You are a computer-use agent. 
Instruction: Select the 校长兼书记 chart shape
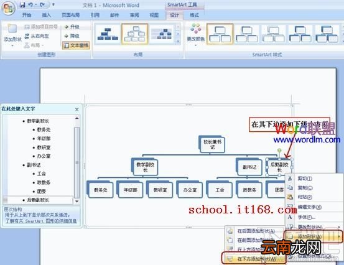pyautogui.click(x=212, y=144)
